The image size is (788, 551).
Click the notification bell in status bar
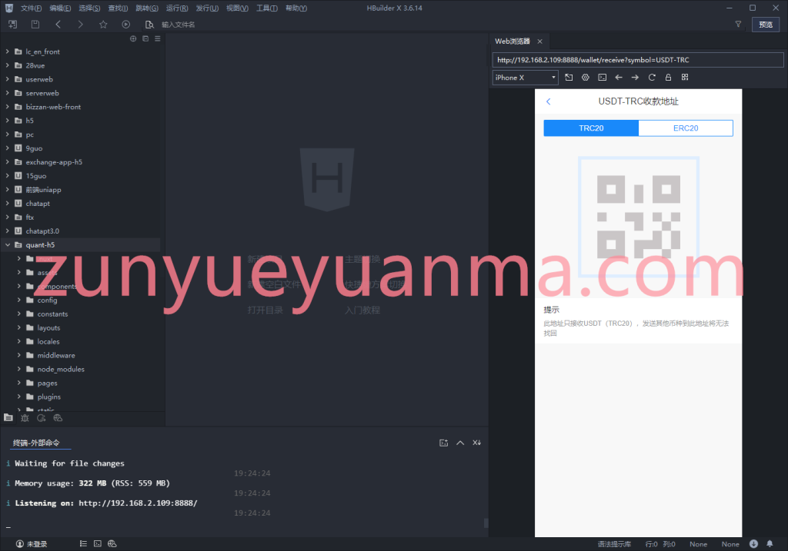pyautogui.click(x=770, y=544)
